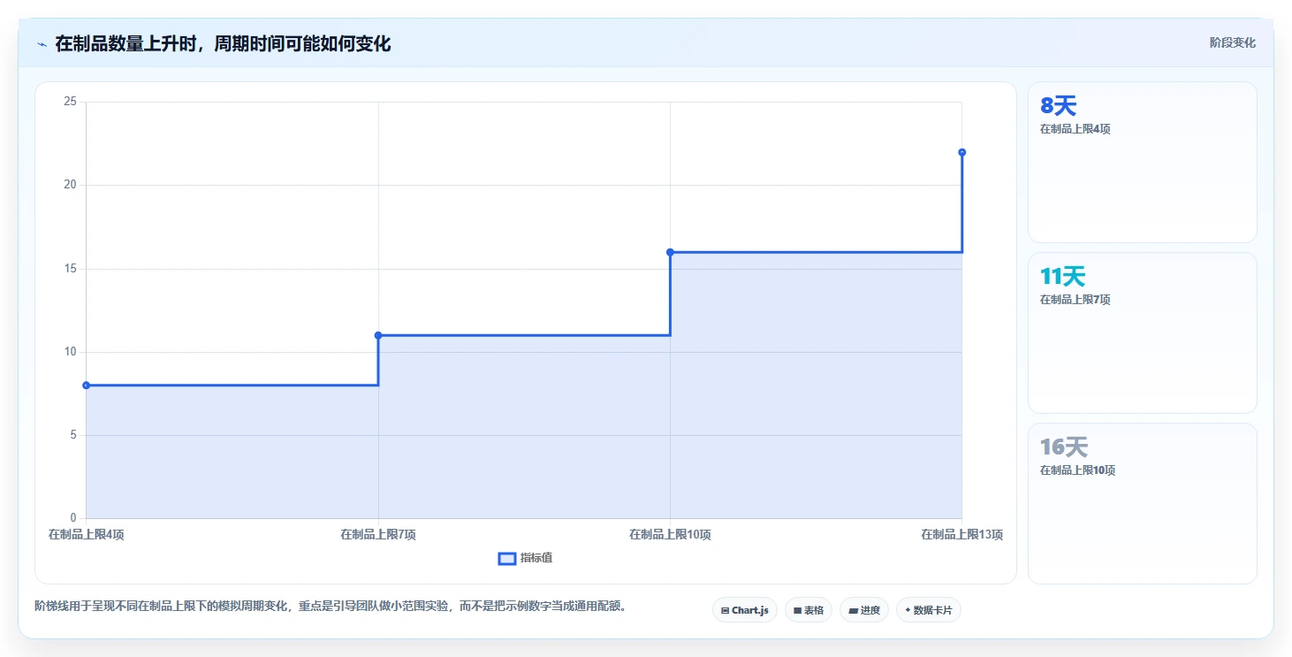The width and height of the screenshot is (1292, 657).
Task: Click the data point at value 11
Action: click(x=378, y=335)
